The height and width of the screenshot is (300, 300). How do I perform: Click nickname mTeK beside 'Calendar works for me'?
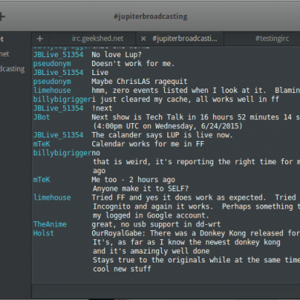[42, 144]
